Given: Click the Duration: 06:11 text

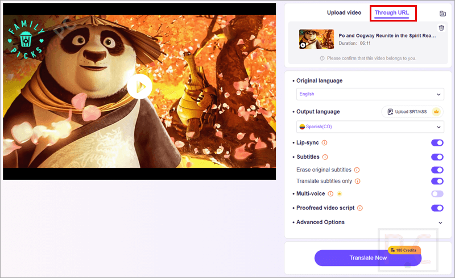Looking at the screenshot, I should 354,44.
